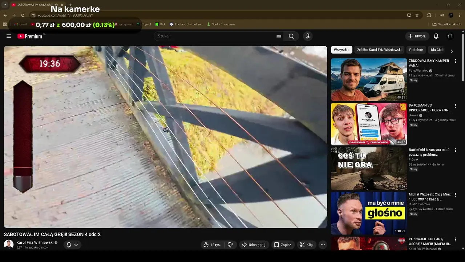Screen dimensions: 465x262
Task: Go back using browser back arrow
Action: click(x=5, y=15)
